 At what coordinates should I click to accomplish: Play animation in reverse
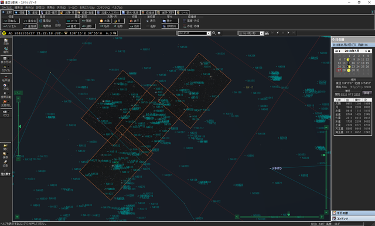(278, 33)
